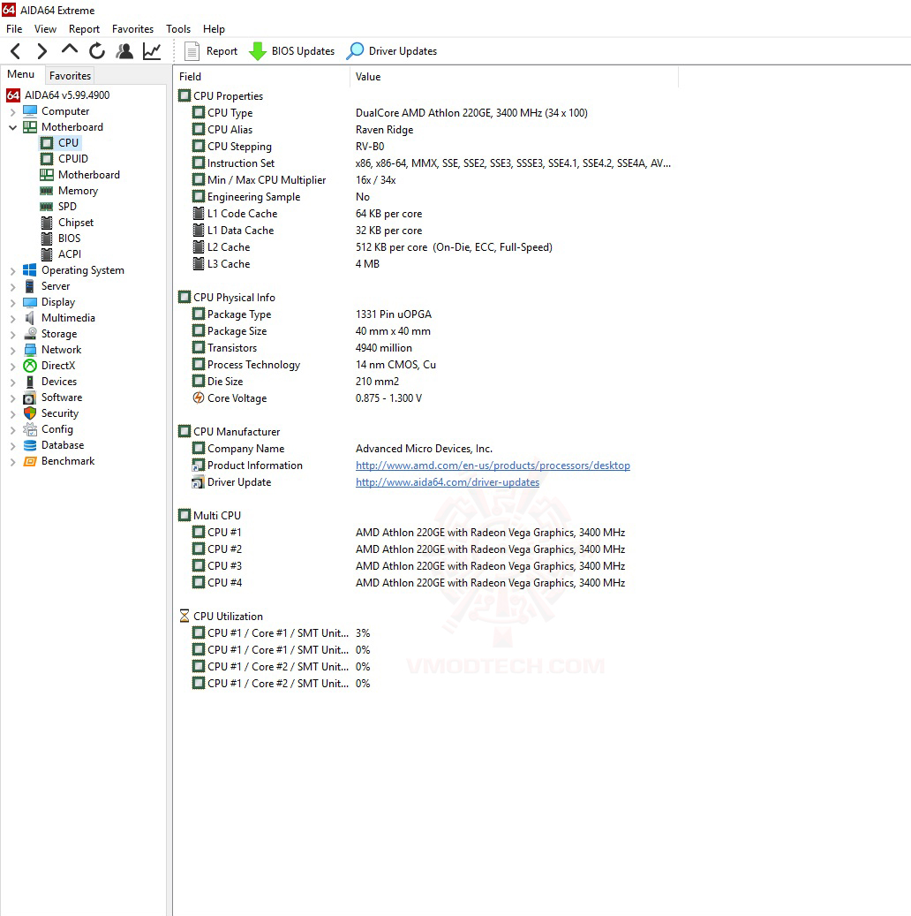This screenshot has height=916, width=911.
Task: Open the Favorites menu in menu bar
Action: pyautogui.click(x=132, y=28)
